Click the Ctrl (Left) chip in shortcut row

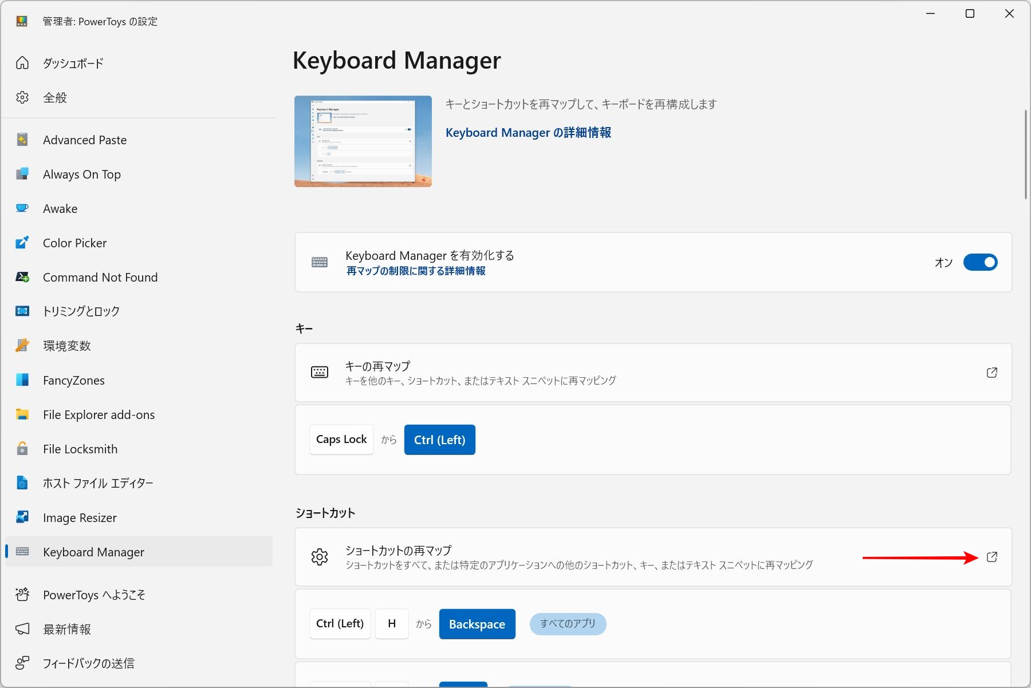tap(340, 624)
